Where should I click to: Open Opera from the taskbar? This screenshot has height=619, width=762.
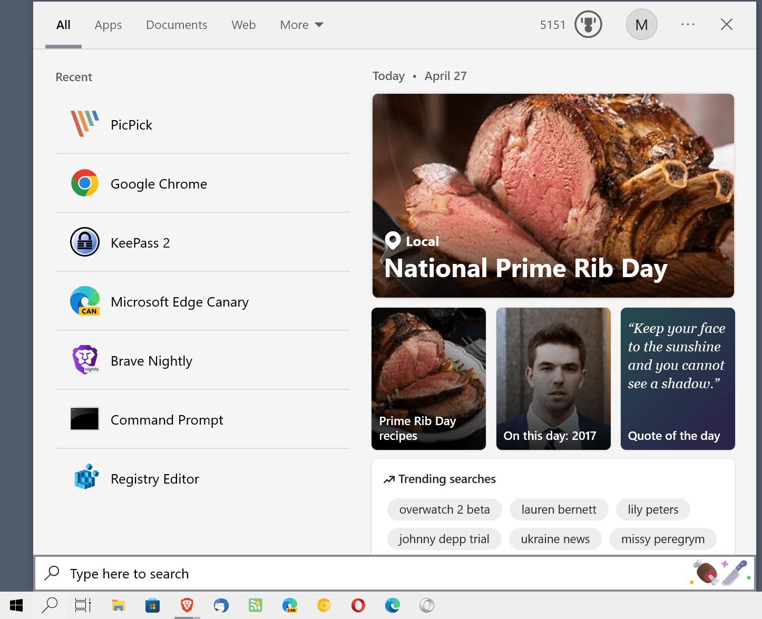(358, 605)
